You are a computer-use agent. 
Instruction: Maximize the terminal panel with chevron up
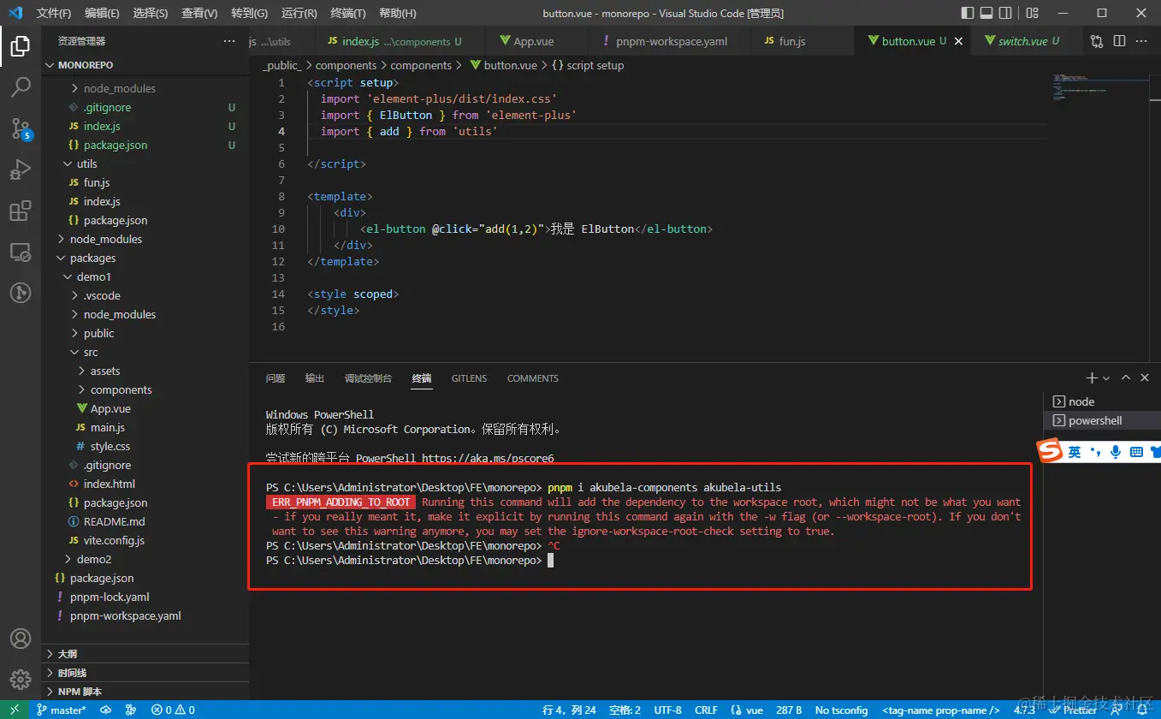tap(1126, 377)
